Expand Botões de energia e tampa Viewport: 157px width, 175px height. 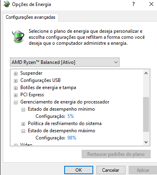pos(16,88)
